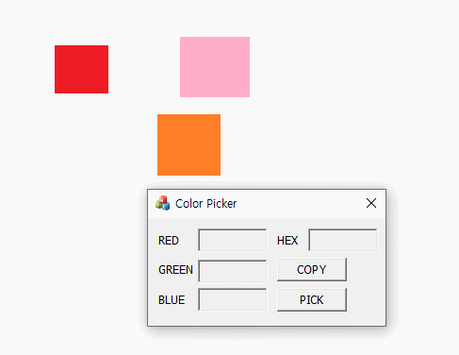
Task: Click the BLUE label
Action: [172, 300]
